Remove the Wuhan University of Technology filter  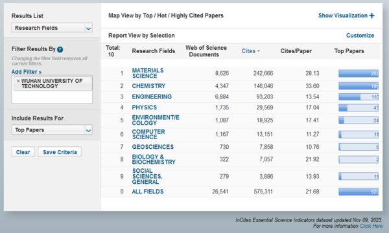tap(18, 81)
